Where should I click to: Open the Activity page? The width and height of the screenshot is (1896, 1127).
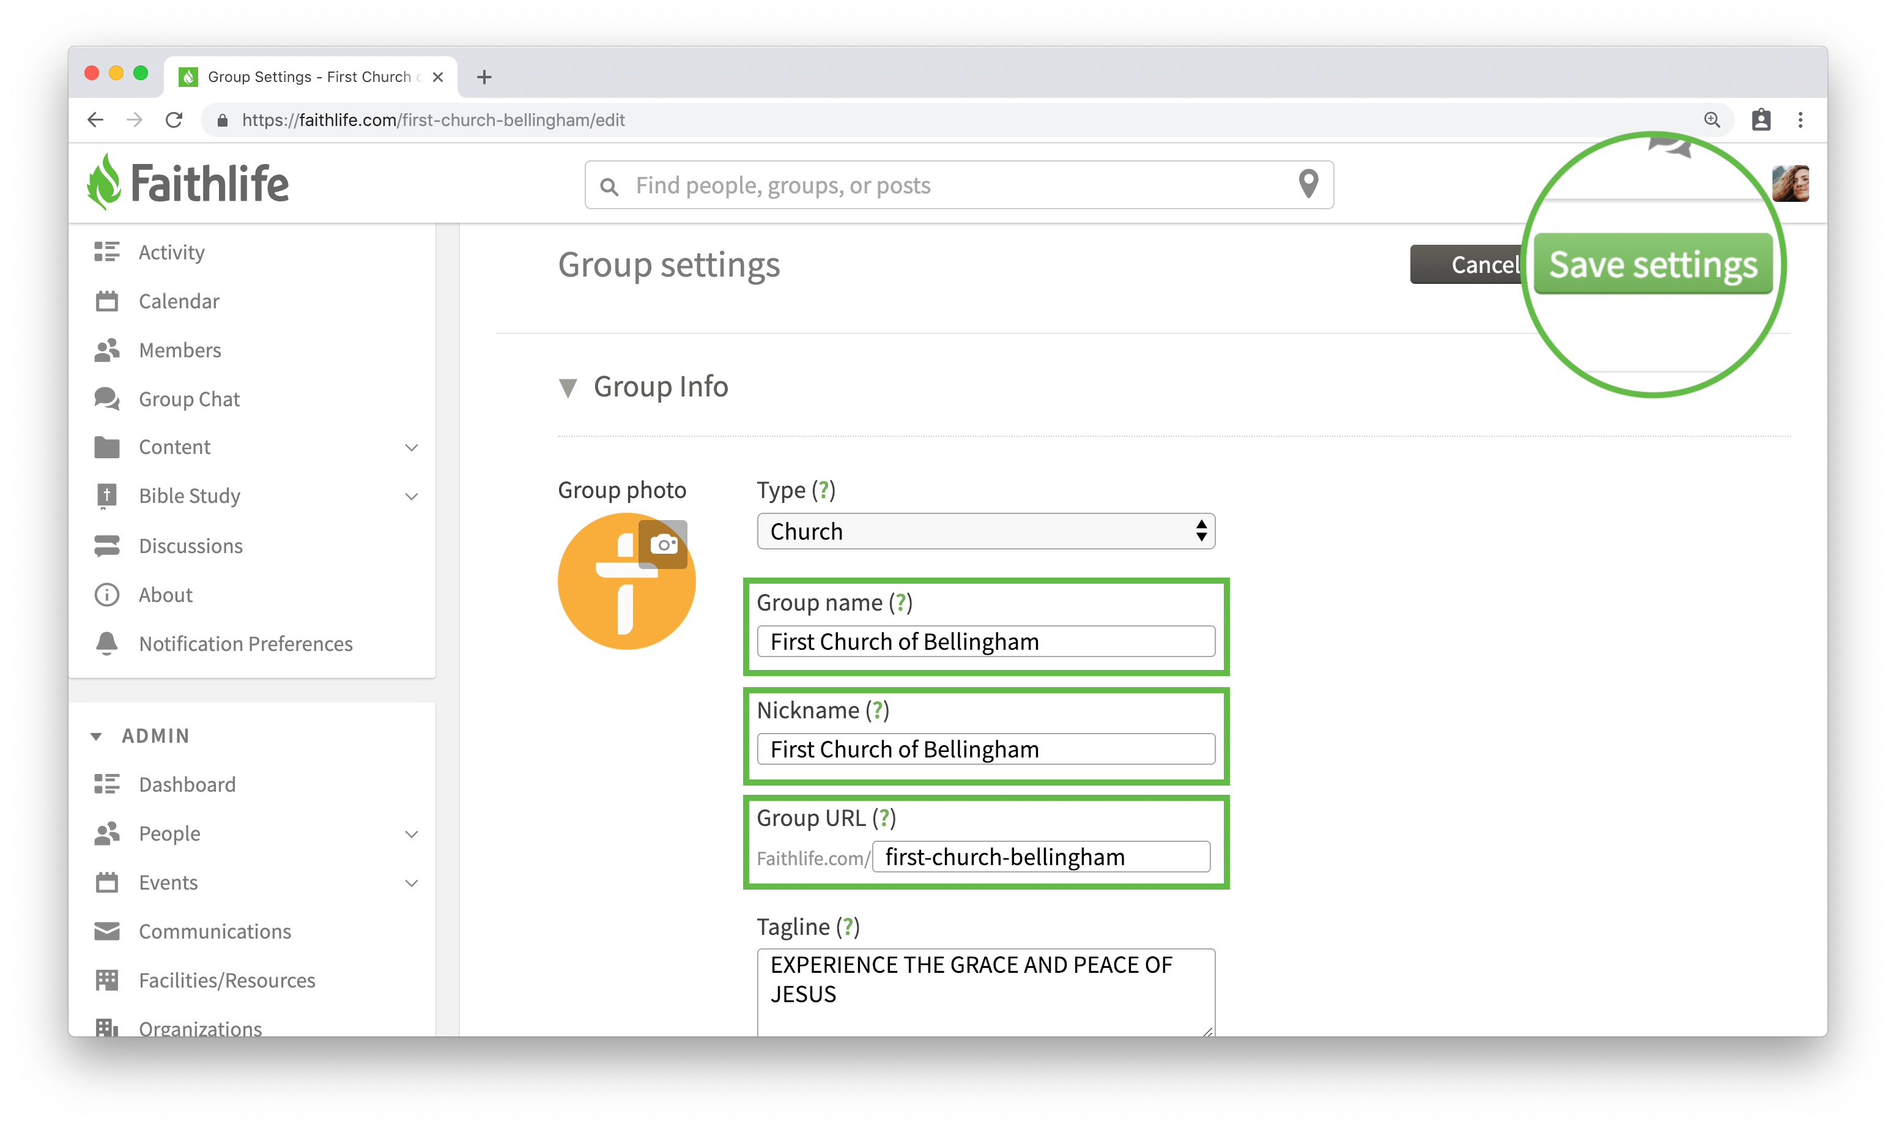(x=171, y=252)
